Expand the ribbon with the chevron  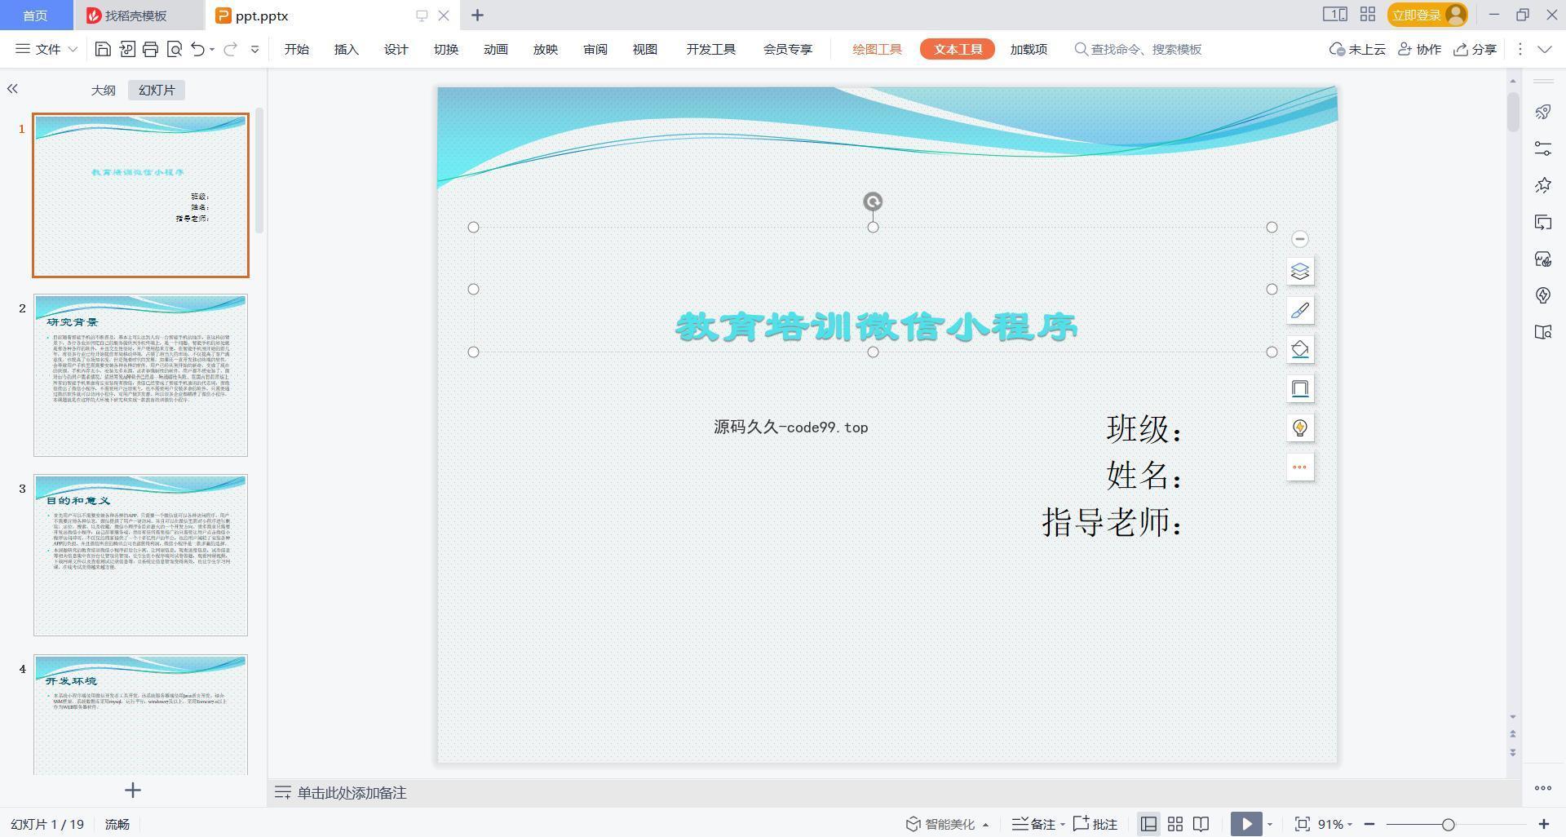point(1545,49)
